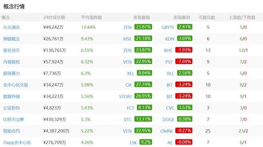Image resolution: width=263 pixels, height=147 pixels.
Task: Click the ¥430,329万 volume value
Action: tap(54, 120)
